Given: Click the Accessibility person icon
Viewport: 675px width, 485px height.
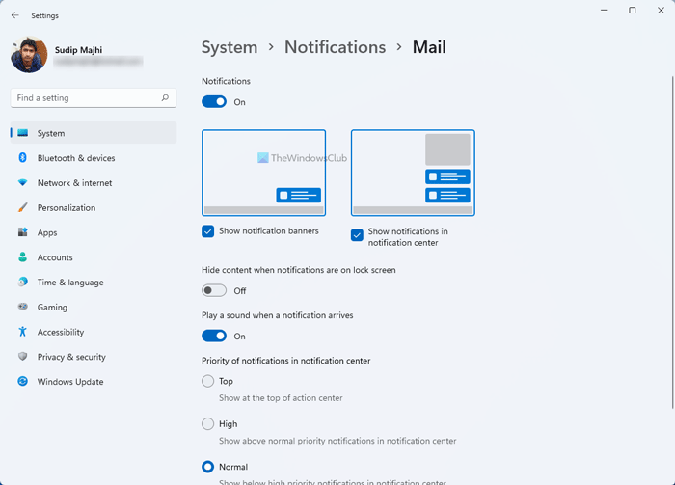Looking at the screenshot, I should [22, 332].
